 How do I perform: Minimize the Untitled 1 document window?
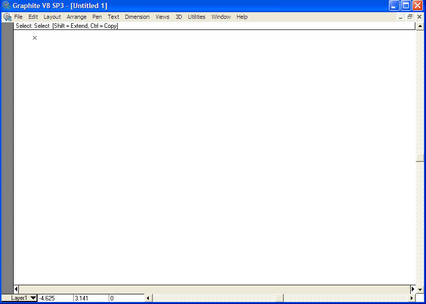401,17
